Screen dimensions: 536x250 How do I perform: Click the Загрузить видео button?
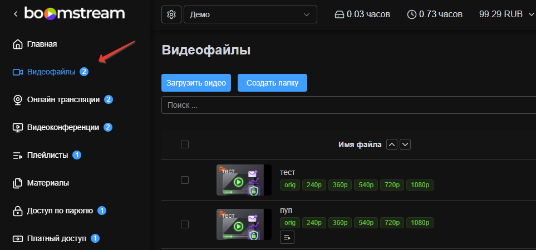click(x=196, y=83)
